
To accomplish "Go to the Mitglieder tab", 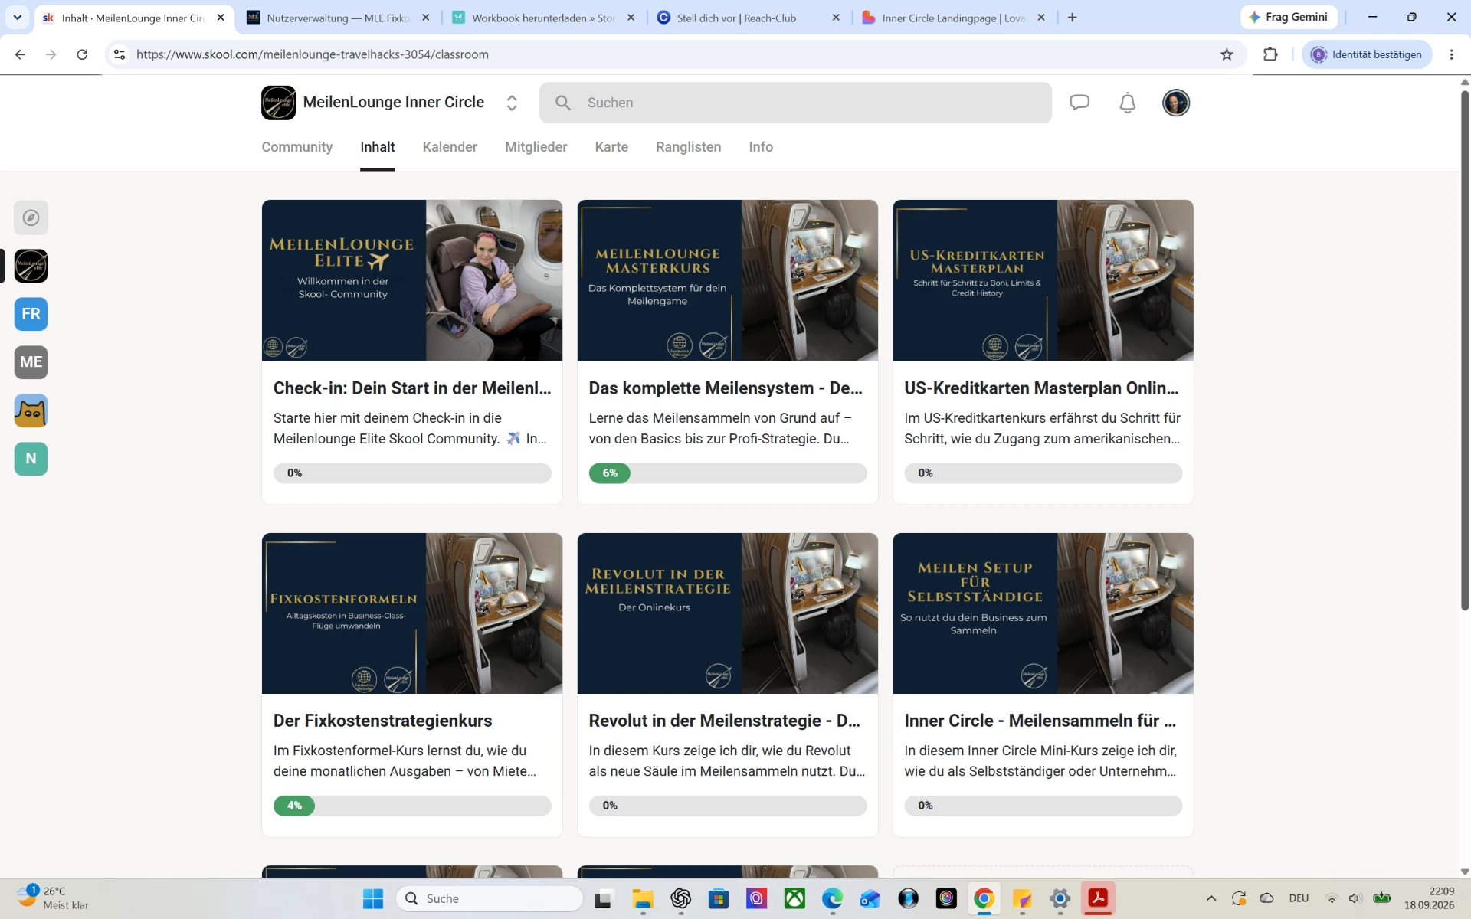I will [x=536, y=147].
